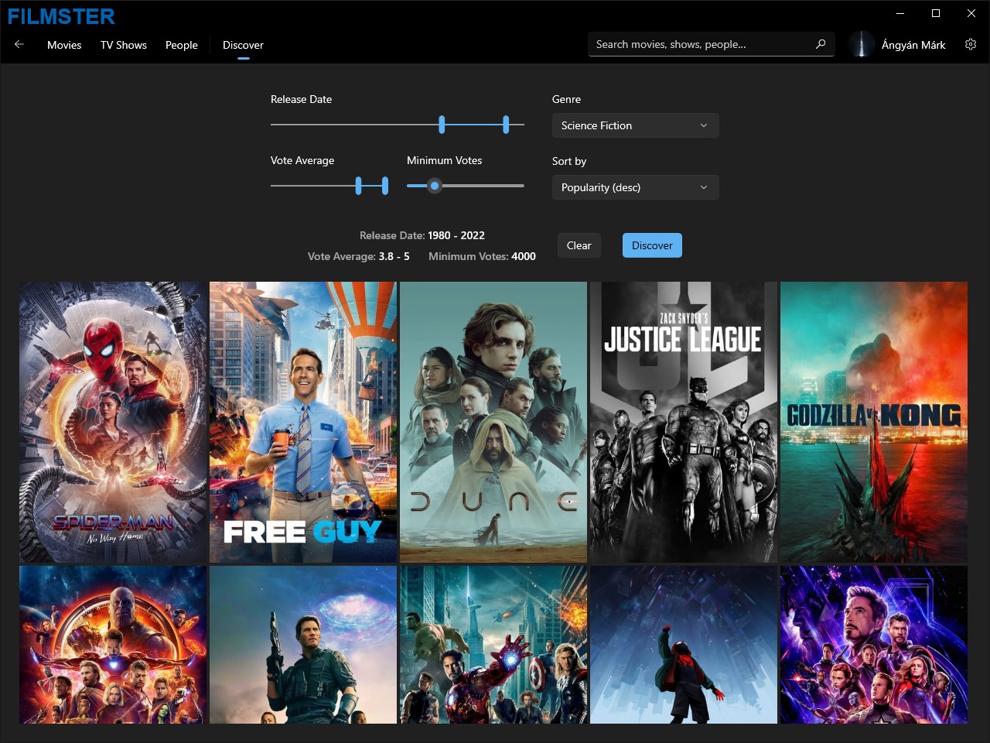This screenshot has width=990, height=743.
Task: Select the Hulk and Iron Man Avengers poster
Action: click(x=493, y=645)
